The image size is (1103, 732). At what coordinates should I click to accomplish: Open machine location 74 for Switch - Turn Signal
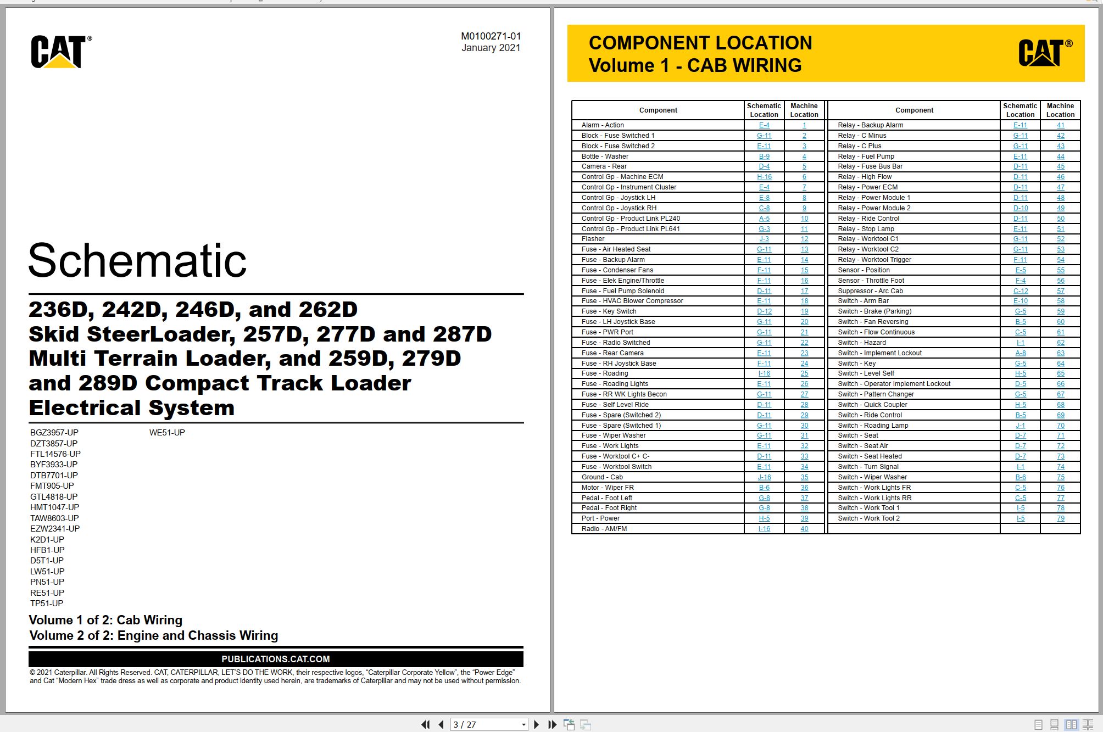pos(1061,467)
